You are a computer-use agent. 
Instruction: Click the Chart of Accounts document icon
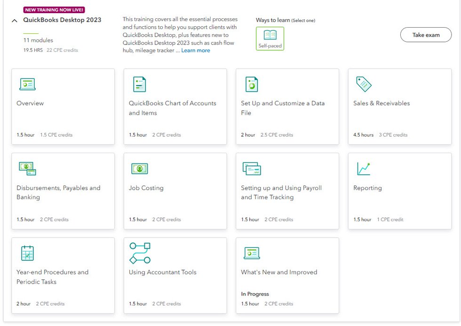pyautogui.click(x=139, y=85)
